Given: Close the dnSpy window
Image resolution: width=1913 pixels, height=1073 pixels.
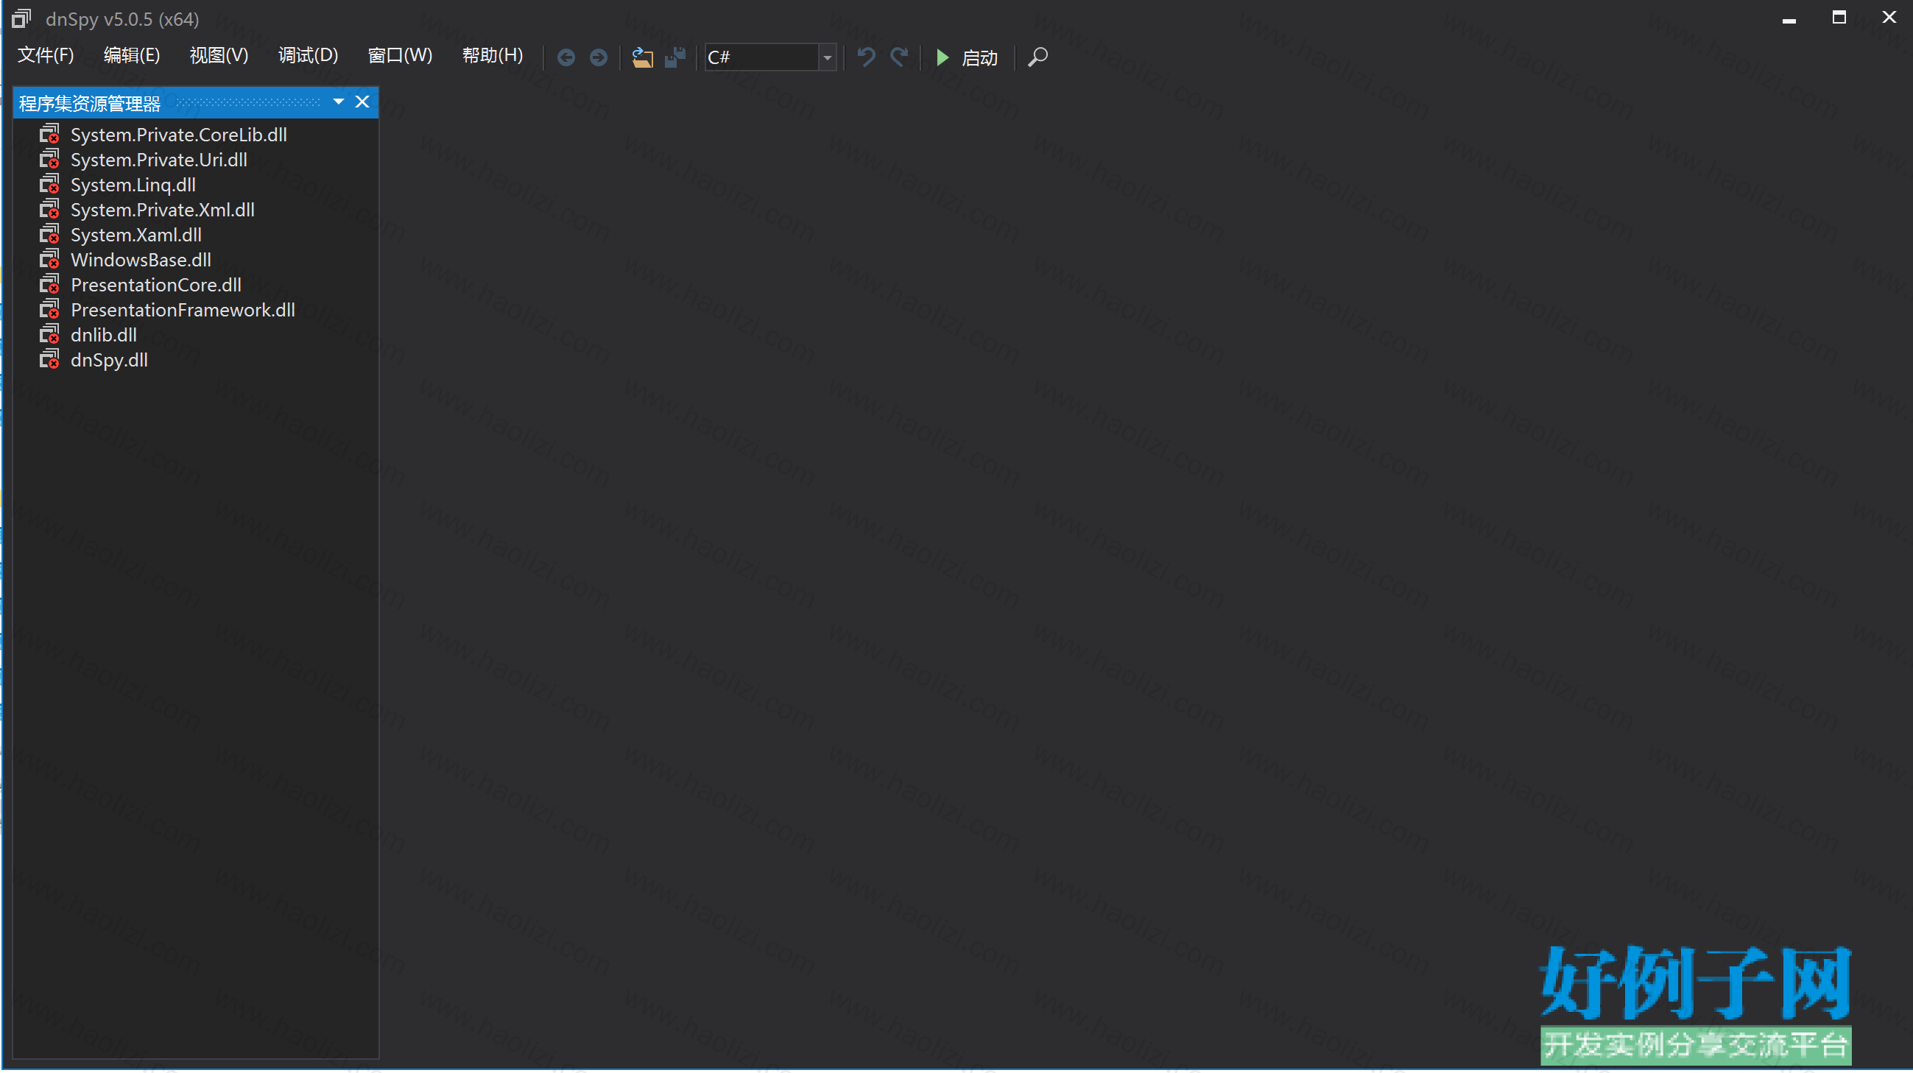Looking at the screenshot, I should tap(1889, 17).
